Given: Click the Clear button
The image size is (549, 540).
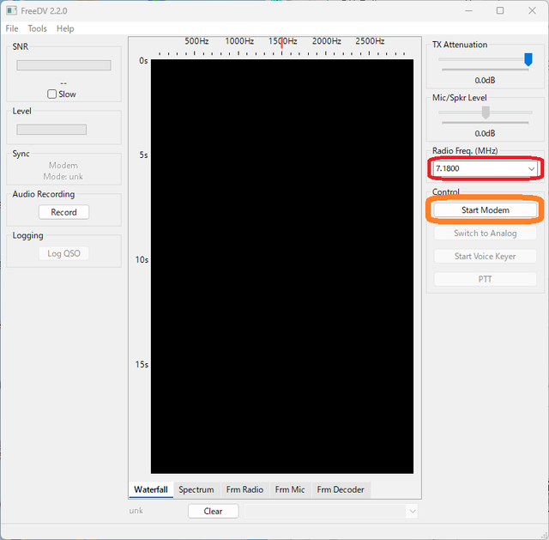Looking at the screenshot, I should point(214,512).
